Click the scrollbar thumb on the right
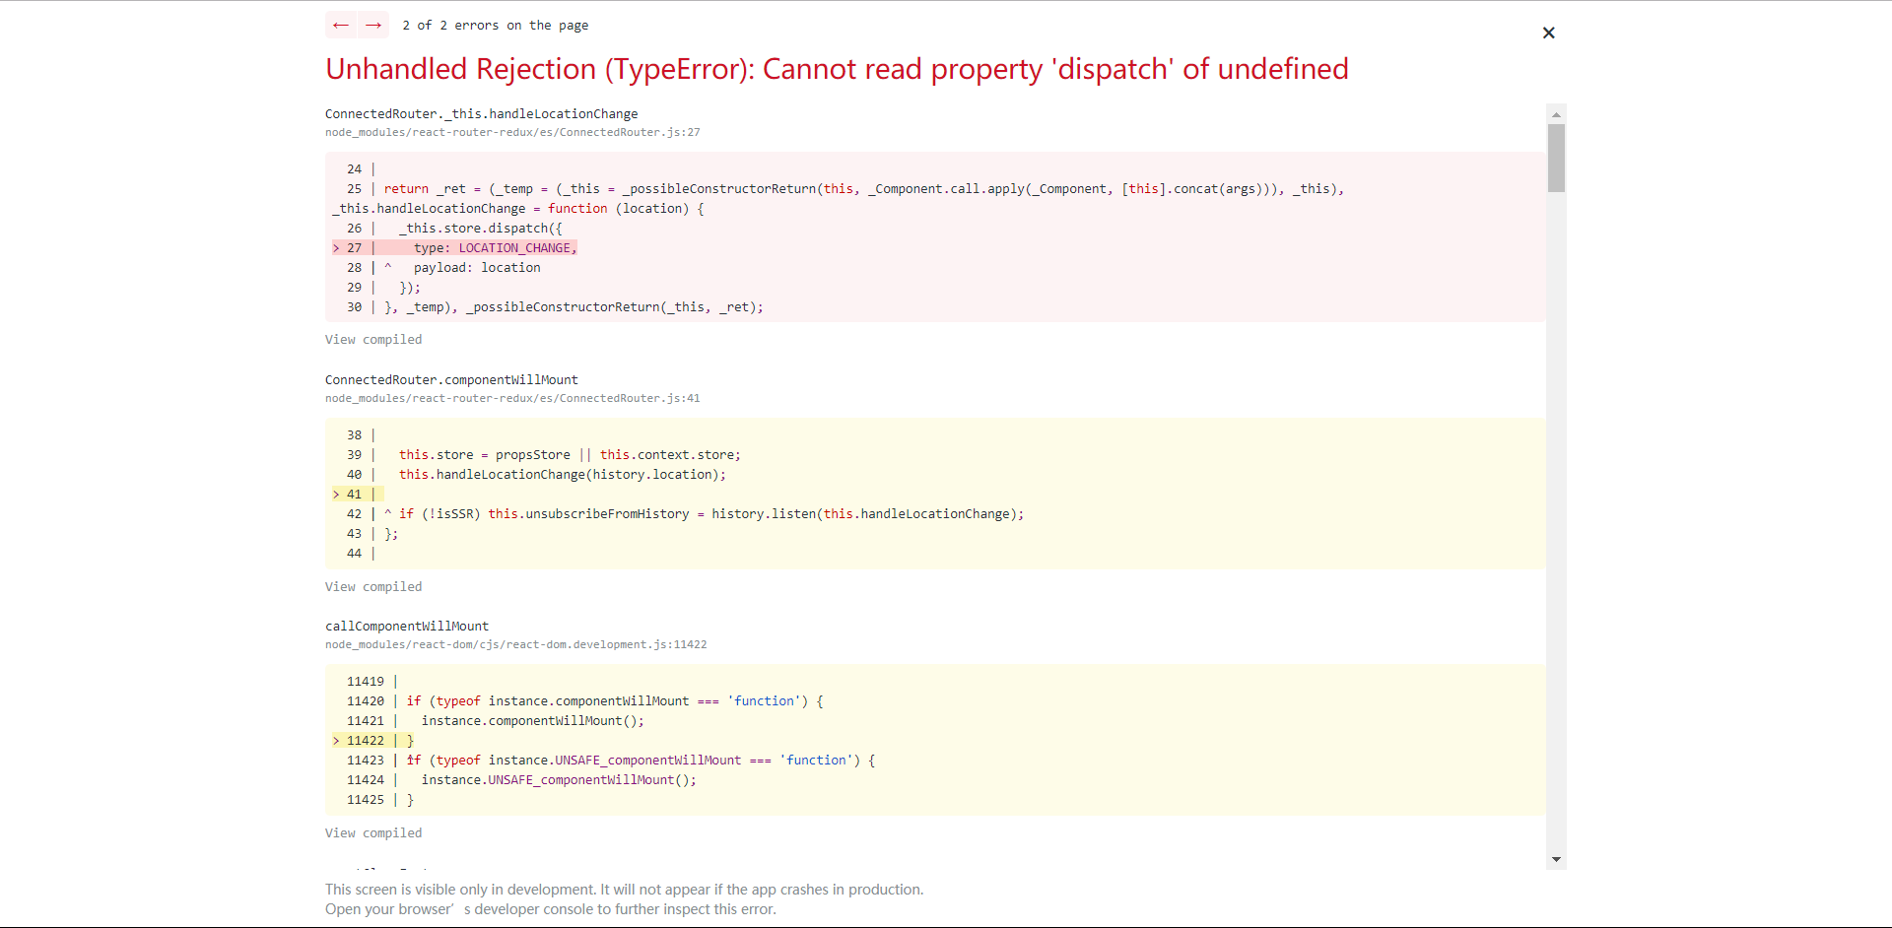 1555,158
